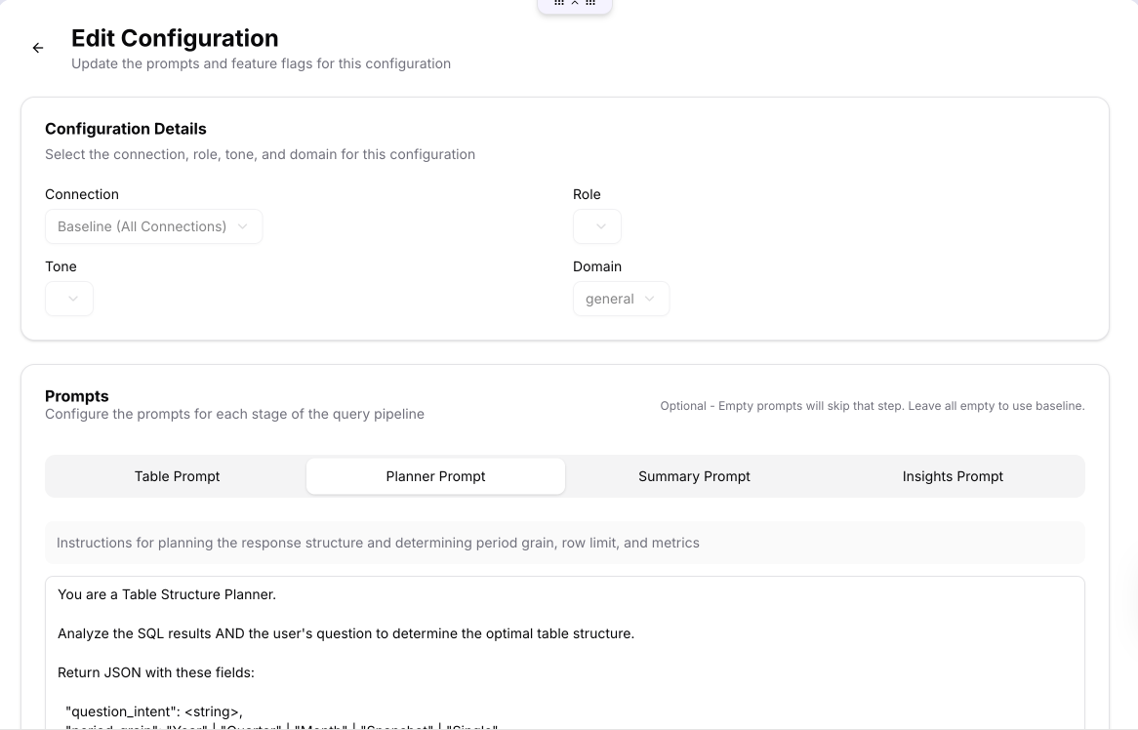Click the chevron icon inside the Connection selector
Viewport: 1138px width, 730px height.
(242, 226)
